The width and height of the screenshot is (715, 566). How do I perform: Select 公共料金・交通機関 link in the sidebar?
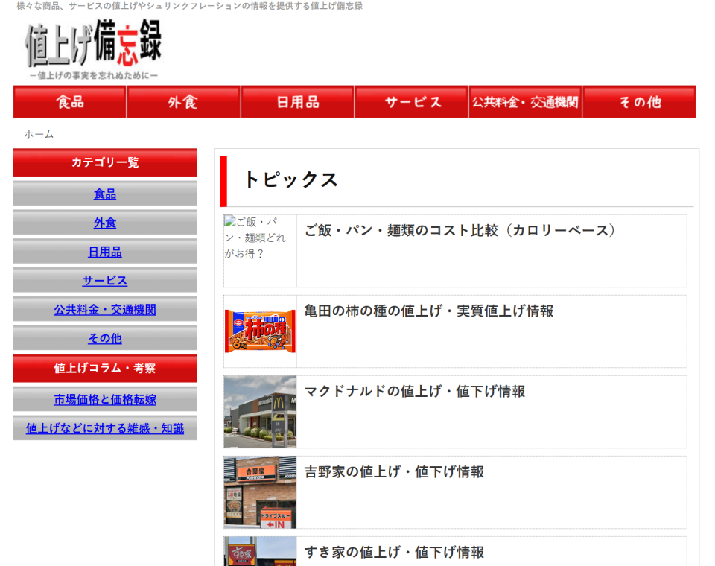click(105, 310)
